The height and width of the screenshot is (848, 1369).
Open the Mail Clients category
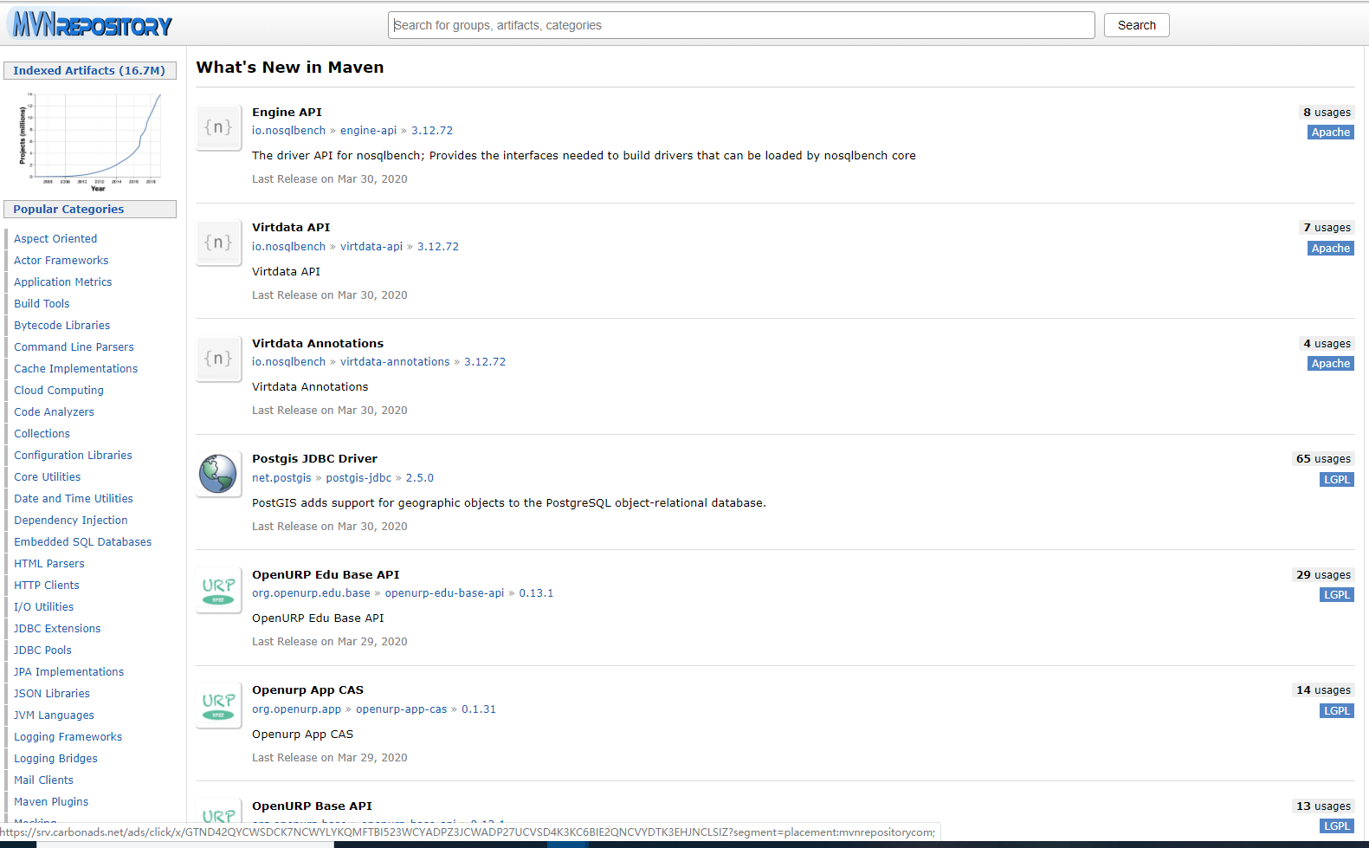click(x=43, y=780)
